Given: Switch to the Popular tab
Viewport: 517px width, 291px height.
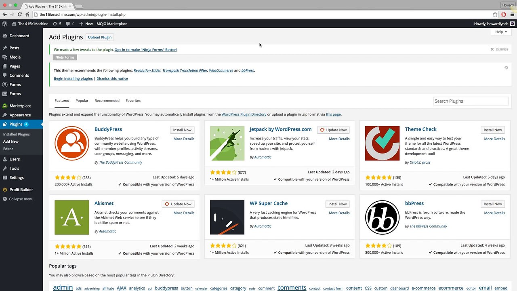Looking at the screenshot, I should click(x=82, y=101).
